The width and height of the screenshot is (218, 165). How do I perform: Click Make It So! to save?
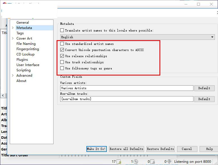96,149
